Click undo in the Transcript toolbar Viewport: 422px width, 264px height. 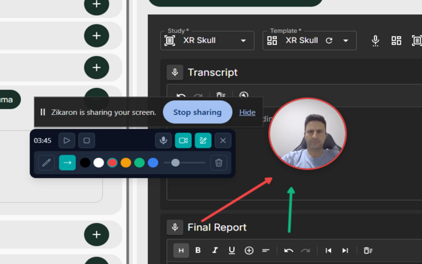181,96
